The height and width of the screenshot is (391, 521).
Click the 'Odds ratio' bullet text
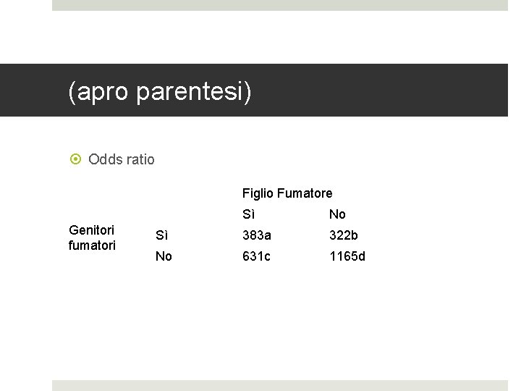122,159
